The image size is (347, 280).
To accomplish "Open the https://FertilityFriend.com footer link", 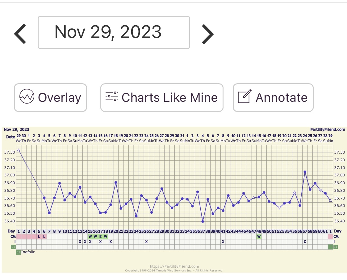I will pos(174,266).
